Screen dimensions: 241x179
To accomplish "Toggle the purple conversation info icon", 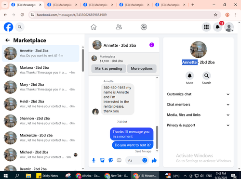I will click(x=152, y=45).
